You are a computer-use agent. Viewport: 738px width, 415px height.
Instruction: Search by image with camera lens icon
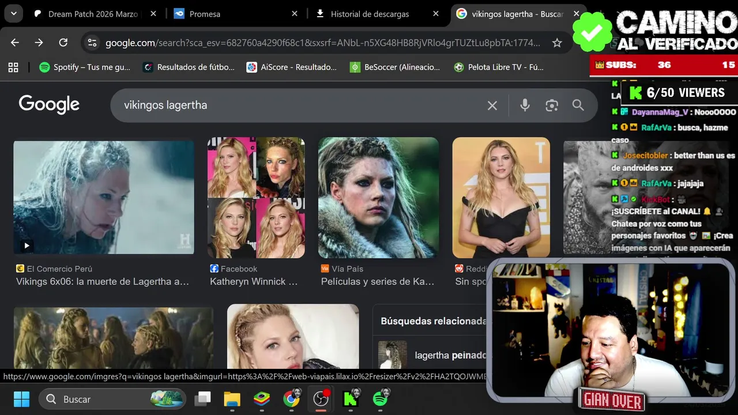[552, 105]
